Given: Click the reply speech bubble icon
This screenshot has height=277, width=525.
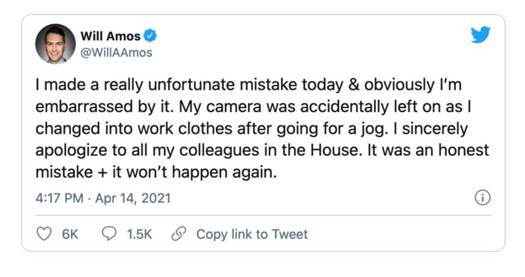Looking at the screenshot, I should point(109,234).
